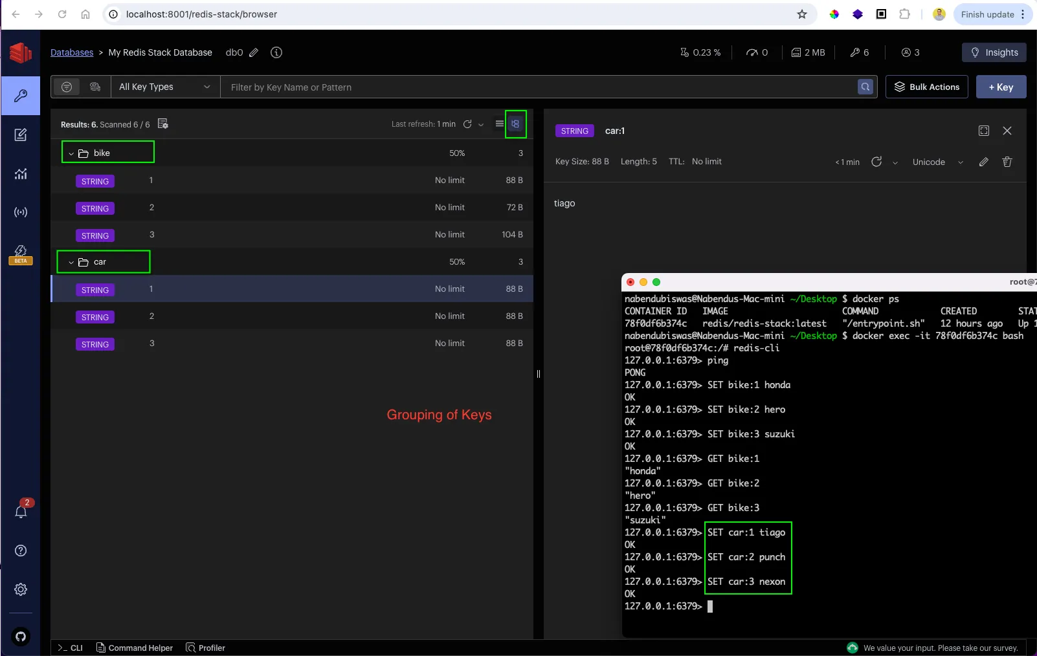Select car key 3 row

tap(292, 344)
